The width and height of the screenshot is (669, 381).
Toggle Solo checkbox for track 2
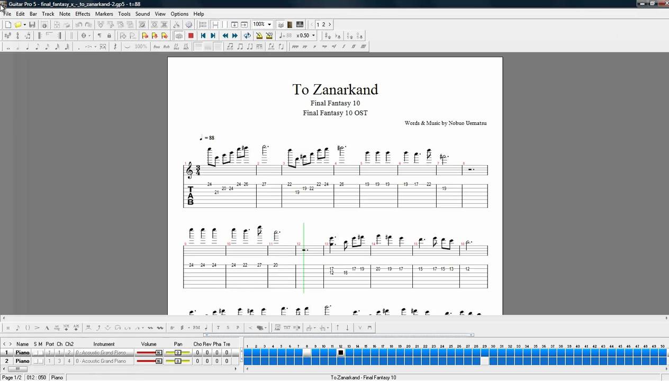pos(35,361)
